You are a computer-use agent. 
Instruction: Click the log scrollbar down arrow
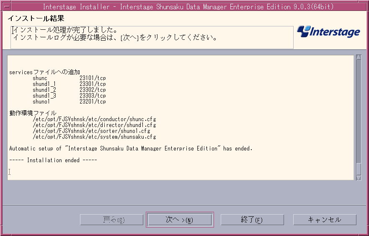tap(359, 178)
